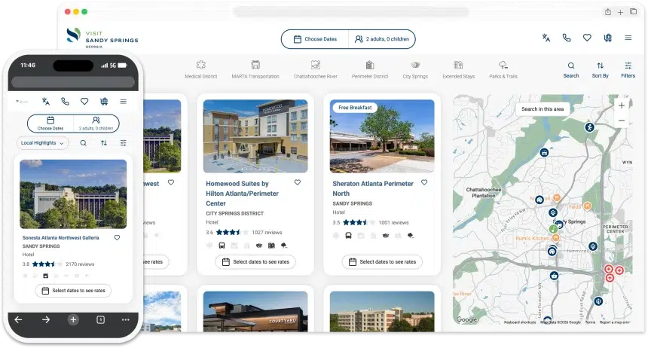Open the map Terms link
648x348 pixels.
pos(590,322)
